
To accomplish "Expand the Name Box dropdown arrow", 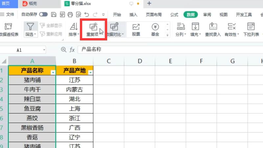I will [44, 50].
